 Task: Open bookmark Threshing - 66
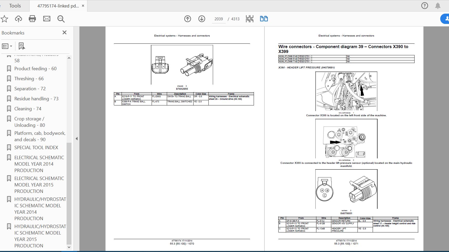click(x=29, y=79)
